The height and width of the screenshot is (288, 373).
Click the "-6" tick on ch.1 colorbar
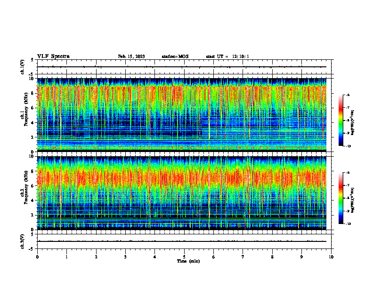click(348, 95)
